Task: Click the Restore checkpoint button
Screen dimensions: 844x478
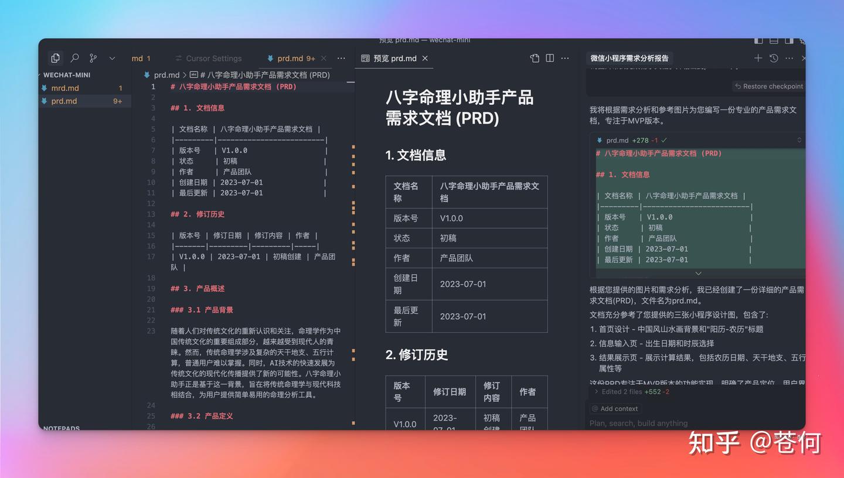Action: pyautogui.click(x=768, y=86)
